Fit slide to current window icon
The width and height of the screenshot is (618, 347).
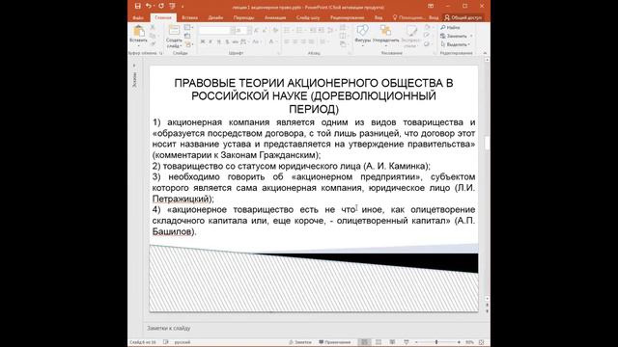pos(481,342)
